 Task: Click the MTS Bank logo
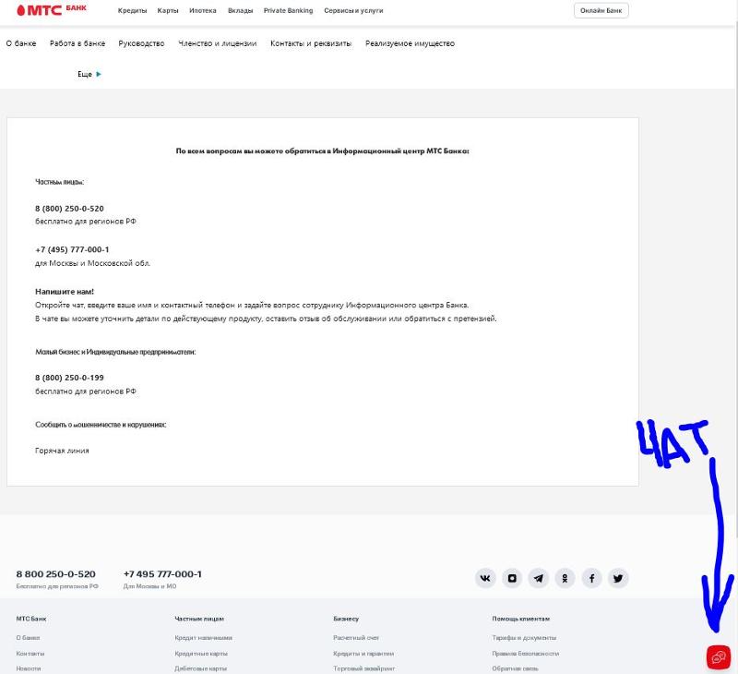[44, 11]
